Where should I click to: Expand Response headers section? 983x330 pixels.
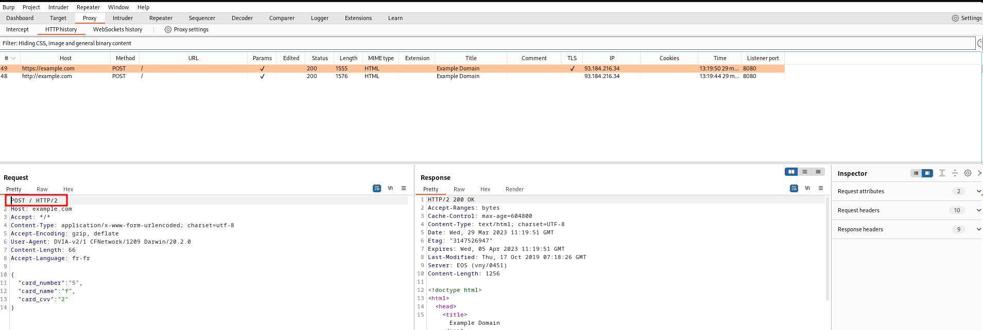pos(978,229)
